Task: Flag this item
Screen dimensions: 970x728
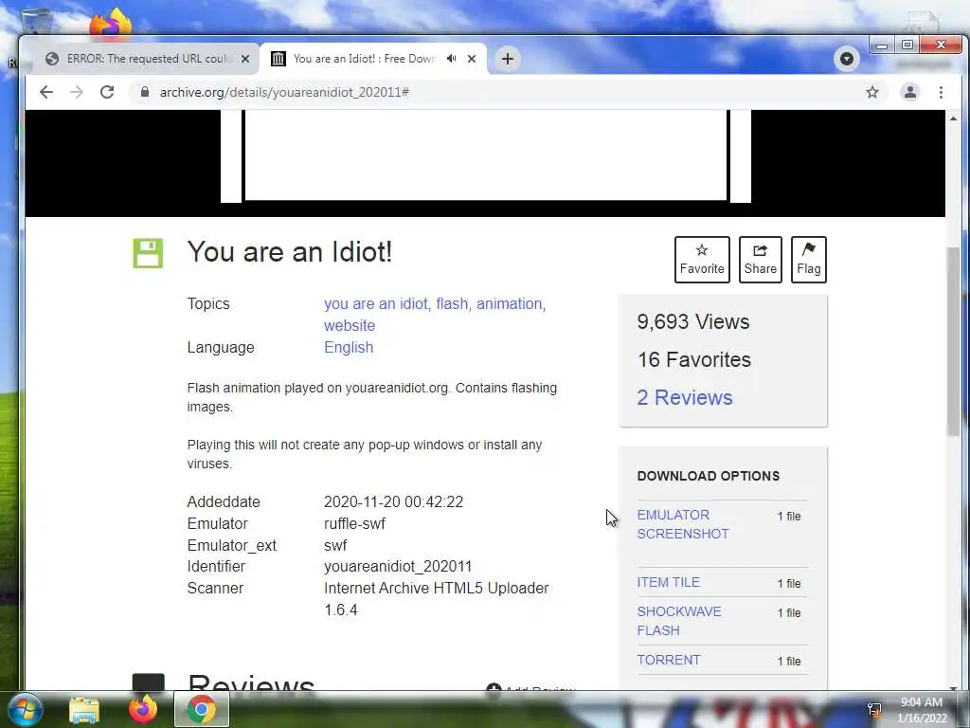Action: [x=809, y=260]
